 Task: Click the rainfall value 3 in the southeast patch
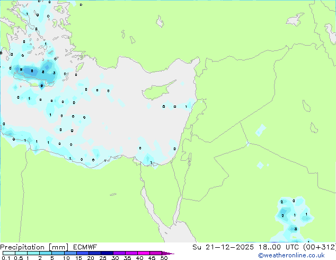[x=296, y=229]
